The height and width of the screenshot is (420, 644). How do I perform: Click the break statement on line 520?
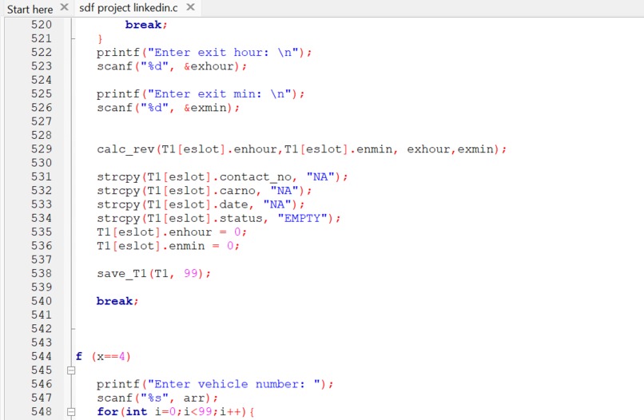click(145, 25)
